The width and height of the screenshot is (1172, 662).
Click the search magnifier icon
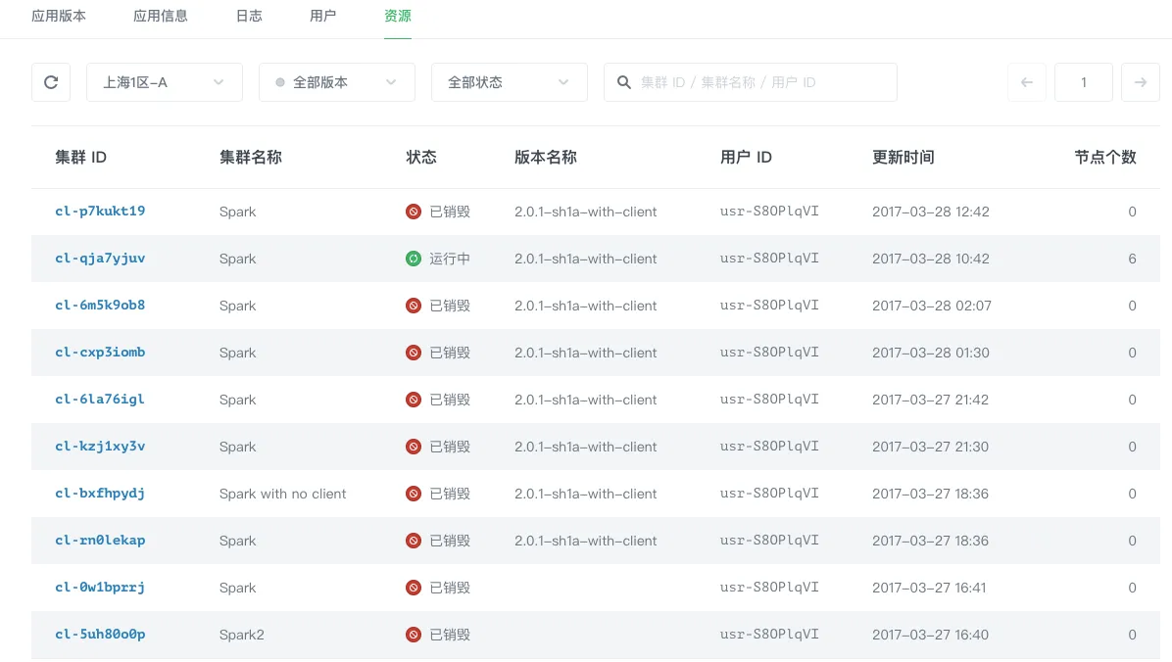point(624,82)
